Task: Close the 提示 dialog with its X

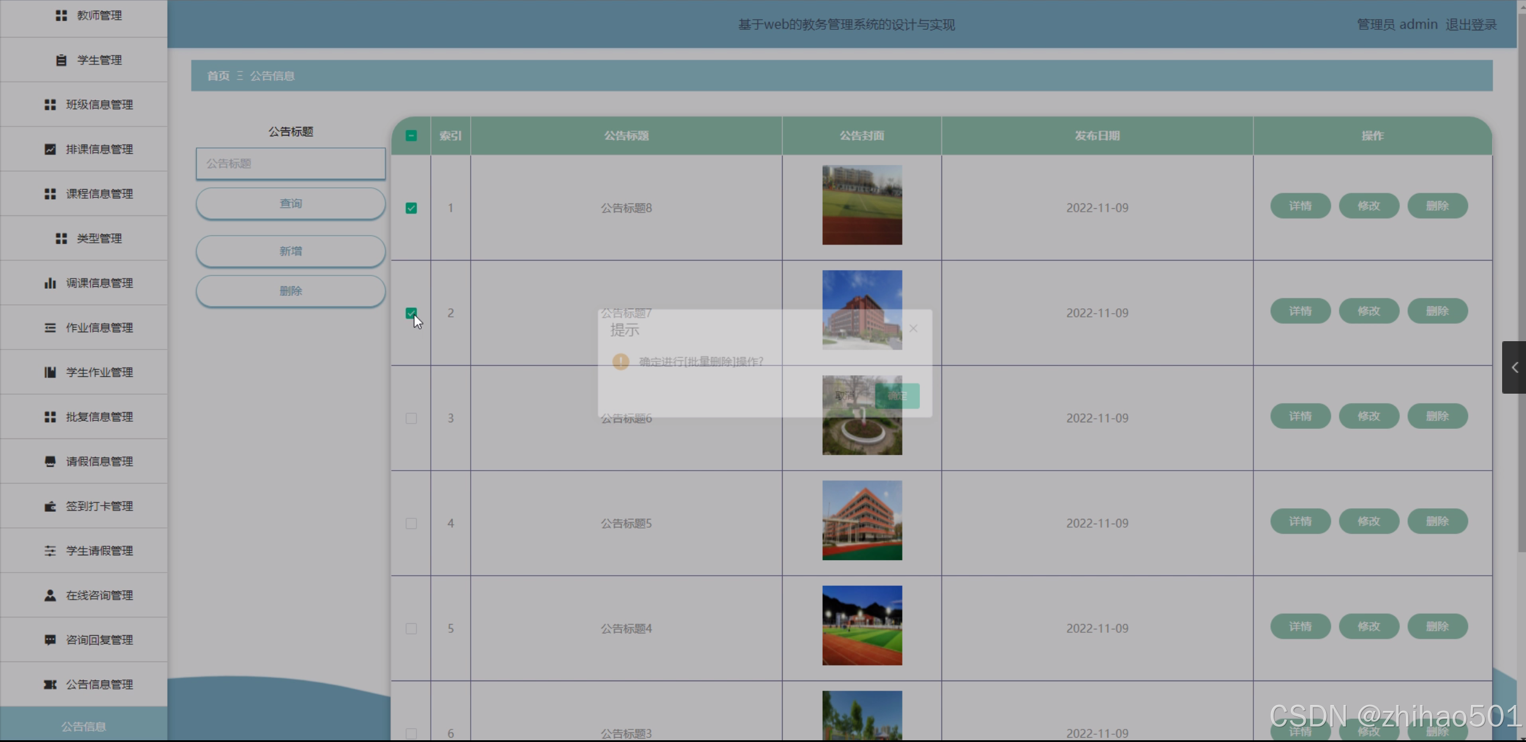Action: [x=913, y=328]
